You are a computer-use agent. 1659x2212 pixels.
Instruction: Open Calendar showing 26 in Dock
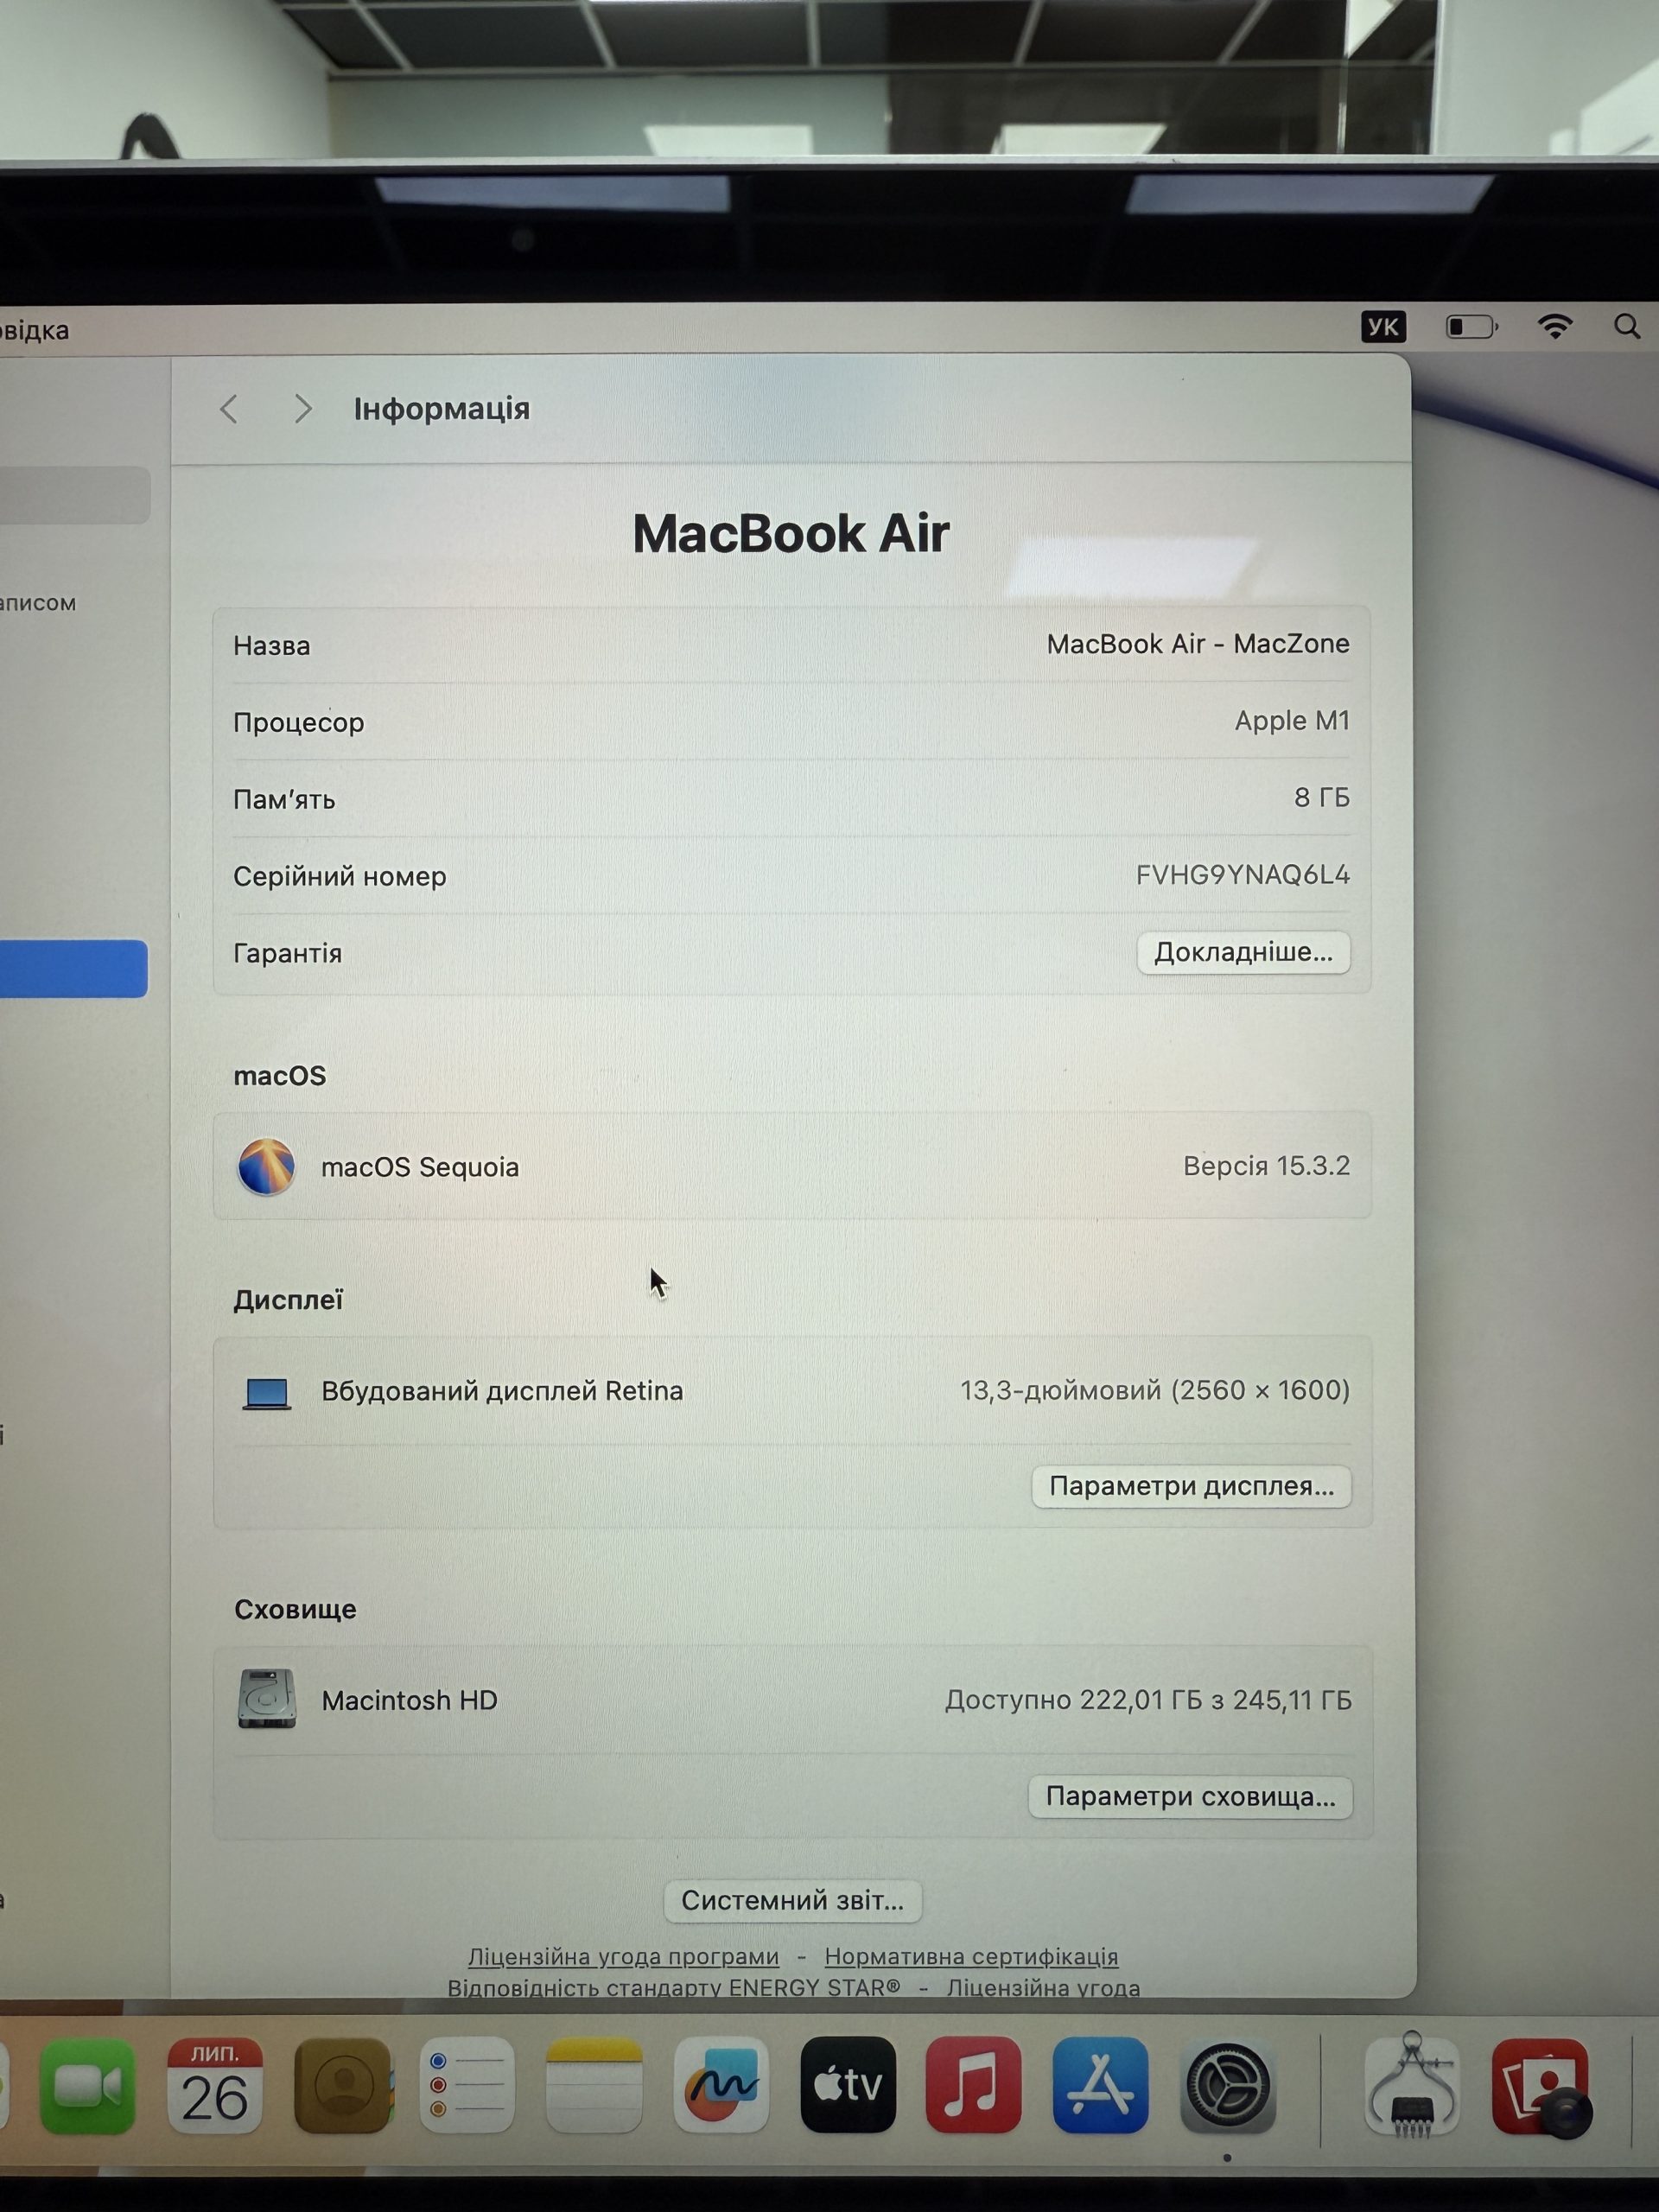tap(215, 2086)
